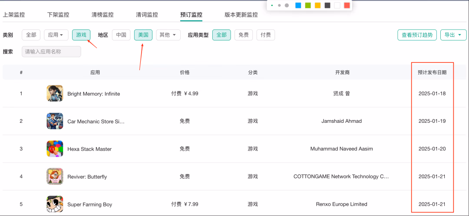The height and width of the screenshot is (216, 469).
Task: Select 全部 under 应用类型 filter
Action: [x=221, y=35]
